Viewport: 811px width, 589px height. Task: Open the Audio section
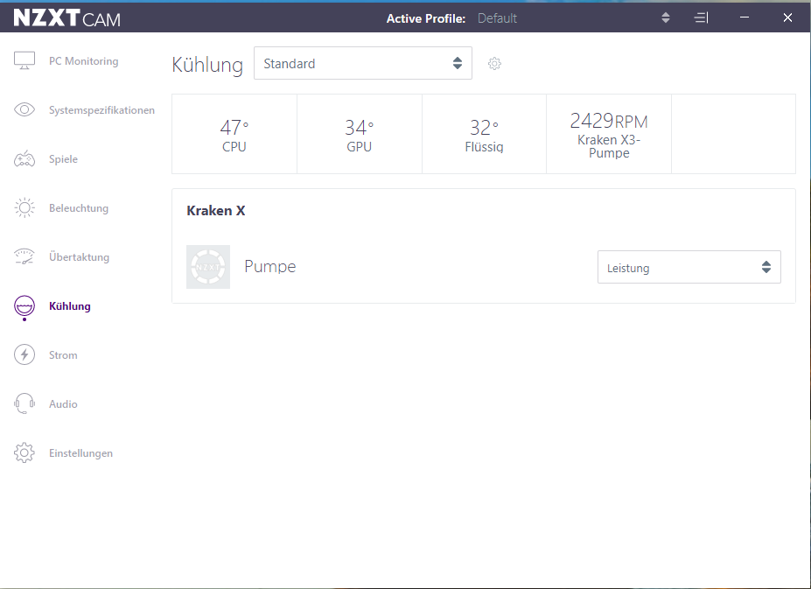click(x=63, y=404)
